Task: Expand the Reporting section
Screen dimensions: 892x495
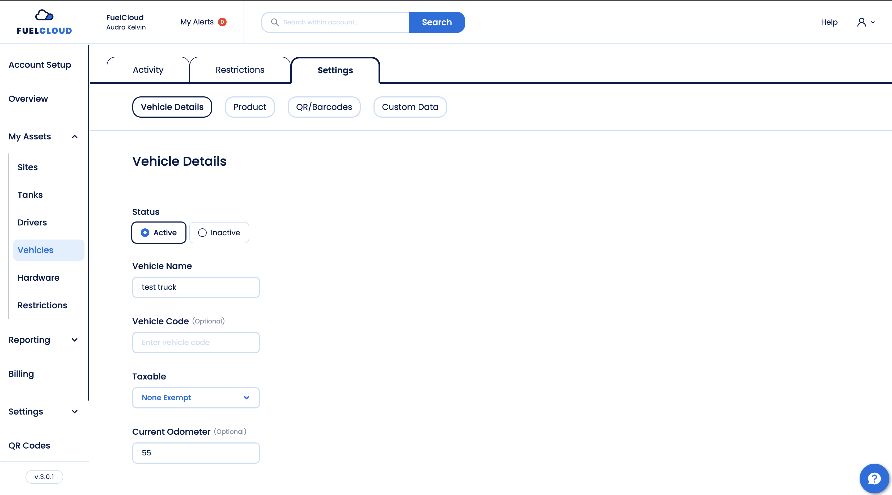Action: (74, 340)
